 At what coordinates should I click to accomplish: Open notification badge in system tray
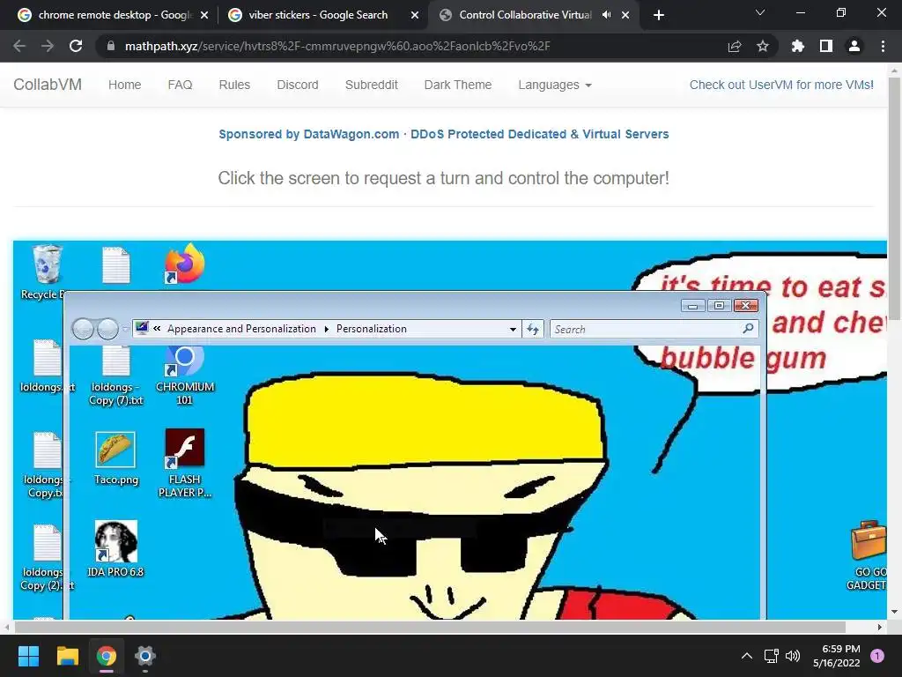pyautogui.click(x=877, y=656)
